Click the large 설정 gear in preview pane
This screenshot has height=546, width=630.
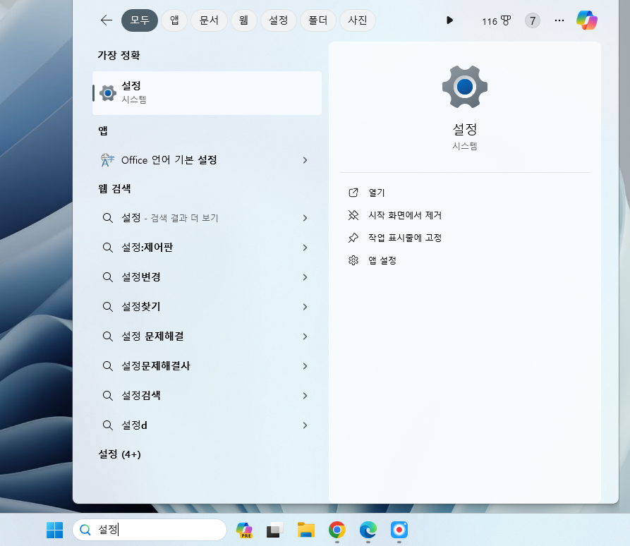[465, 87]
